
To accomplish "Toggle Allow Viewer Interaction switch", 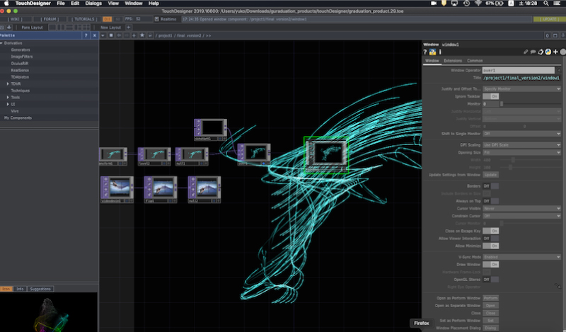I will (x=491, y=239).
